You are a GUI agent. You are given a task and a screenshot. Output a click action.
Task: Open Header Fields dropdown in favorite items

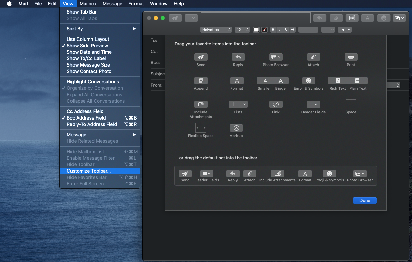(313, 104)
